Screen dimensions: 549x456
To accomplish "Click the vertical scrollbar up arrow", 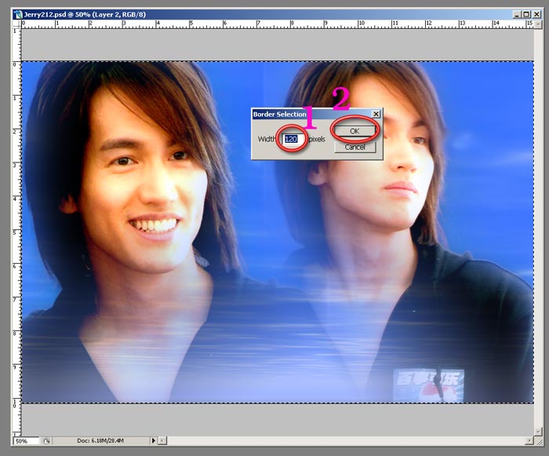I will 538,24.
